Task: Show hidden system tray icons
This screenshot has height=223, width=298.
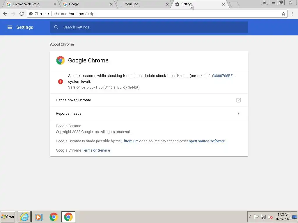Action: [x=250, y=217]
